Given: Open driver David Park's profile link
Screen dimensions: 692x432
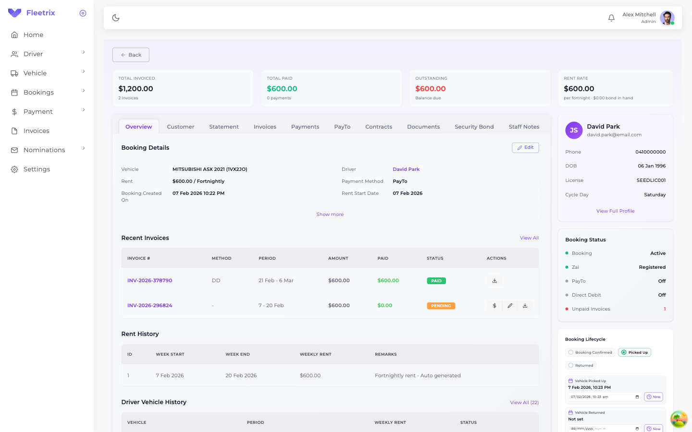Looking at the screenshot, I should click(406, 169).
